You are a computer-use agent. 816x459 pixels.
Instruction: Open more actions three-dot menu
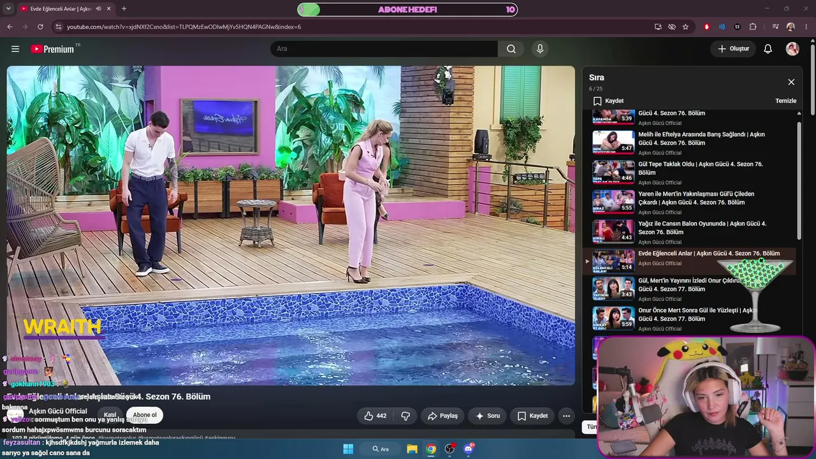[x=566, y=416]
